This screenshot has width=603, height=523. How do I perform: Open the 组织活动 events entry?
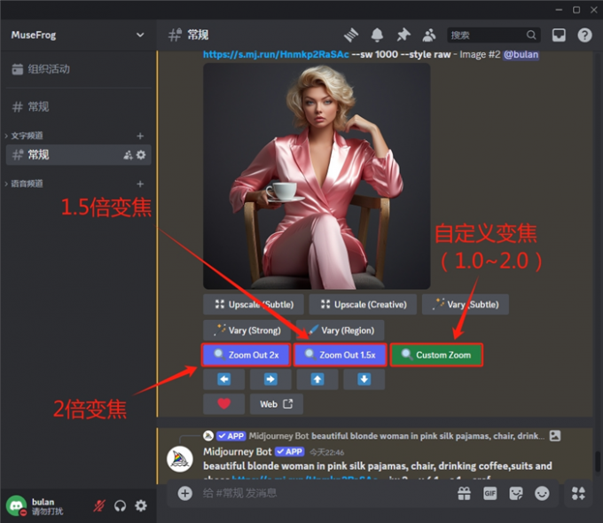click(x=78, y=69)
